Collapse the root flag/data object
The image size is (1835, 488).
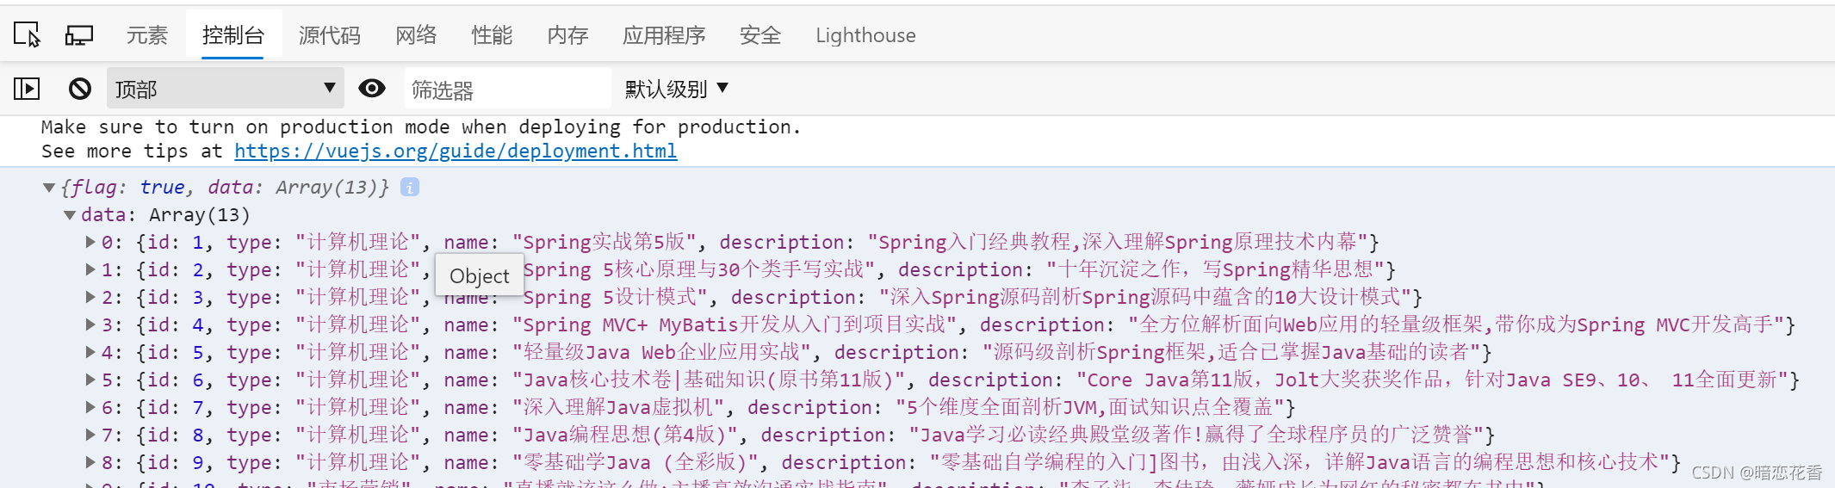(x=49, y=188)
